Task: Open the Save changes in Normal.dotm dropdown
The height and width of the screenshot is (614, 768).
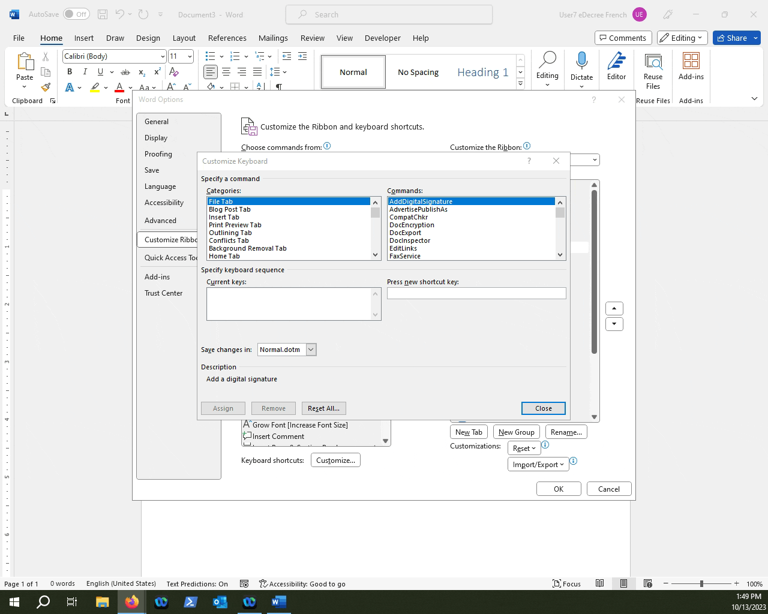Action: tap(311, 350)
